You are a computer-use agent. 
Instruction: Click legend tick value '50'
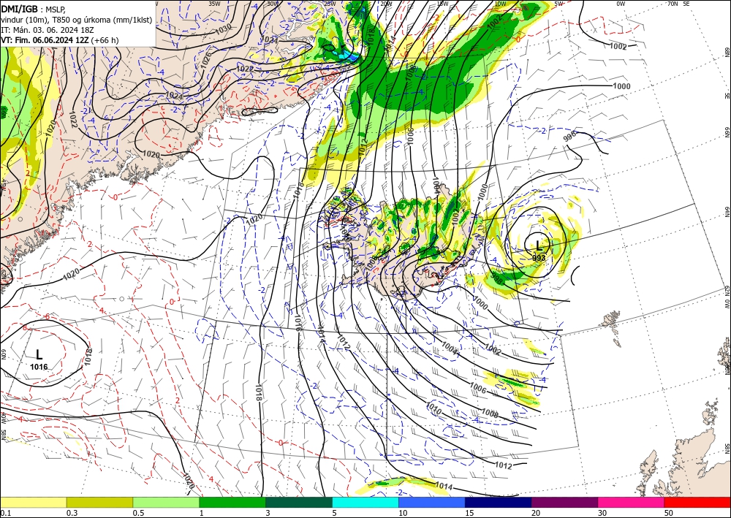coord(669,513)
